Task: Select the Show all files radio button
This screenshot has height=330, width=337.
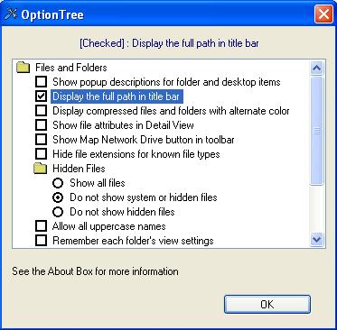Action: [58, 183]
